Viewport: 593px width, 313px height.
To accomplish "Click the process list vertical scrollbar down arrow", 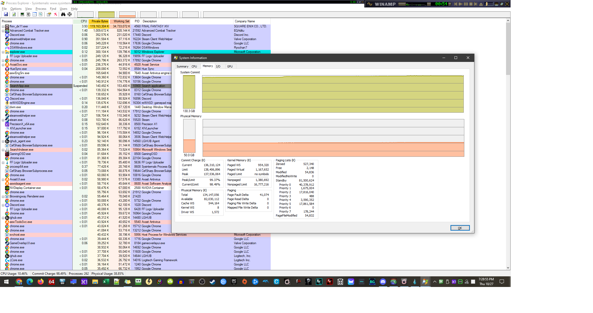I will click(508, 268).
